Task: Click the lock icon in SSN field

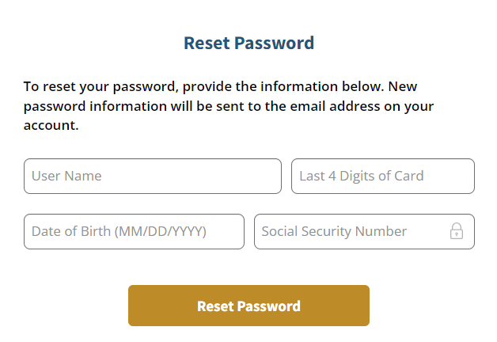Action: pos(456,231)
